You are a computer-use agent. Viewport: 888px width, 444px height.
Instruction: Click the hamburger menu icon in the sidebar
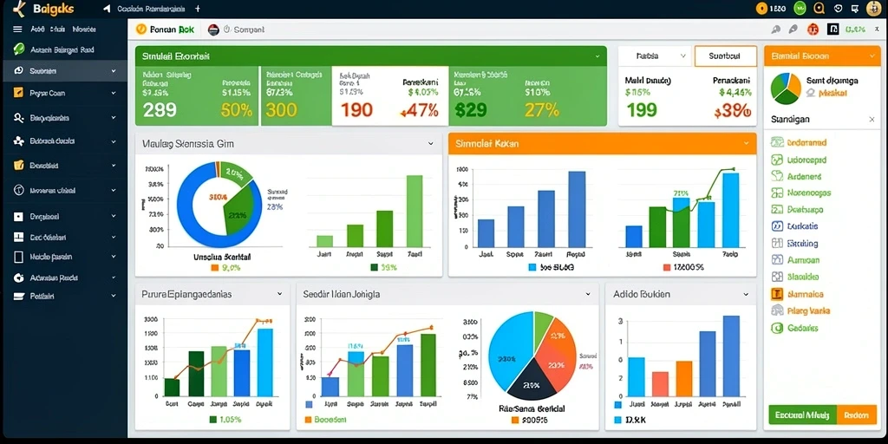point(17,29)
